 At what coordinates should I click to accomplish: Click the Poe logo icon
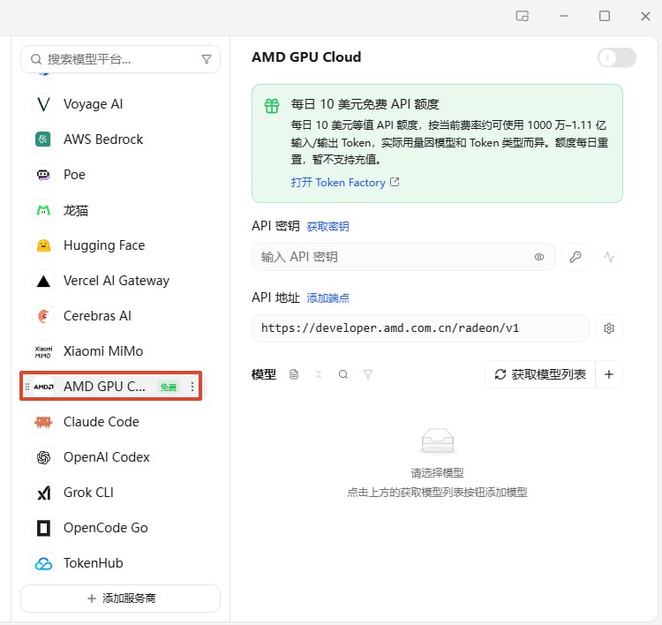pyautogui.click(x=43, y=175)
